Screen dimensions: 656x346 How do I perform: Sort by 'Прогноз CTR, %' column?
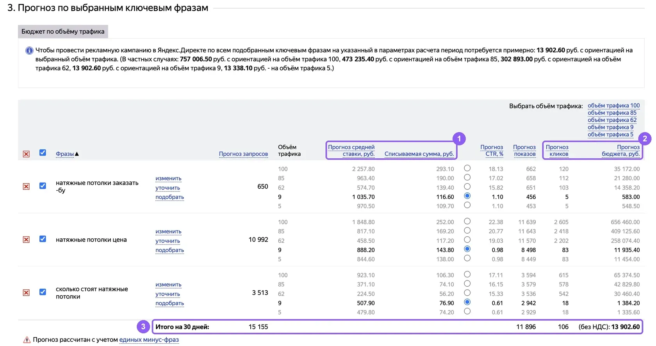[x=492, y=151]
